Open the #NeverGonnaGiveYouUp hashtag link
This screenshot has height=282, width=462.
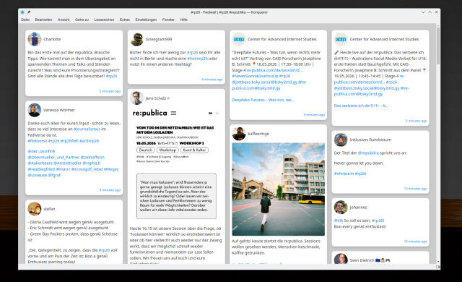[x=255, y=76]
